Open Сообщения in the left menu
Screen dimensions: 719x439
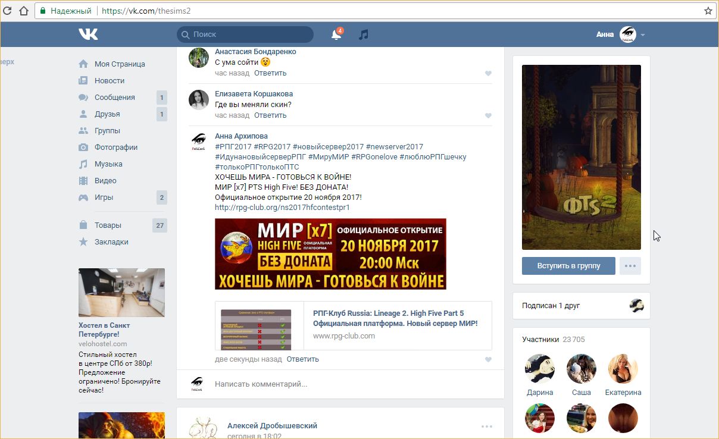[114, 98]
